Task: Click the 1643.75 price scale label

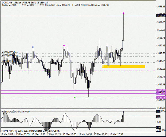Action: click(161, 77)
